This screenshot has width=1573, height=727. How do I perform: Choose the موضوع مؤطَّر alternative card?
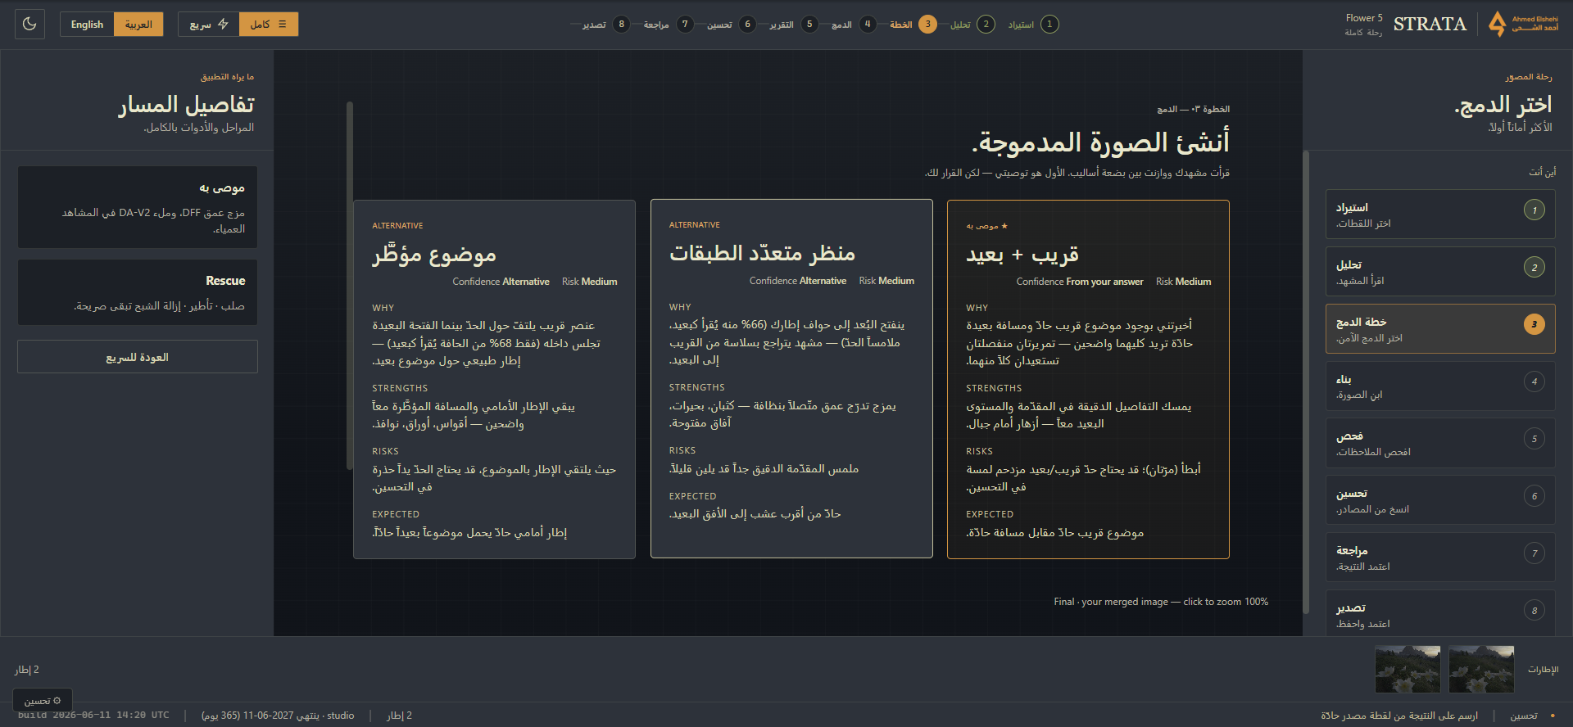pyautogui.click(x=494, y=379)
